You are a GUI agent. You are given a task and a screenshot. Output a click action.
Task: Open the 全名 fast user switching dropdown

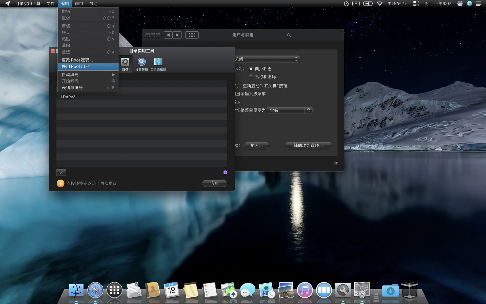point(290,110)
